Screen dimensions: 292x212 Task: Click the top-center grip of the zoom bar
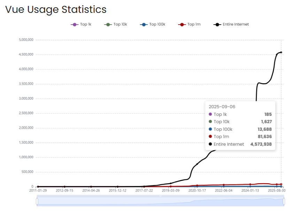coord(161,196)
